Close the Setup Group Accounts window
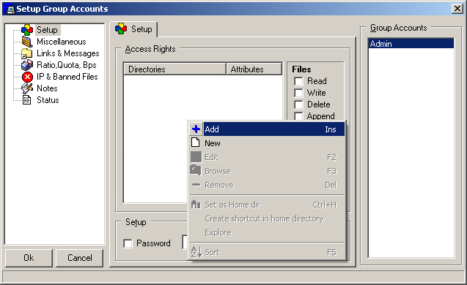Screen dimensions: 467x285 457,9
